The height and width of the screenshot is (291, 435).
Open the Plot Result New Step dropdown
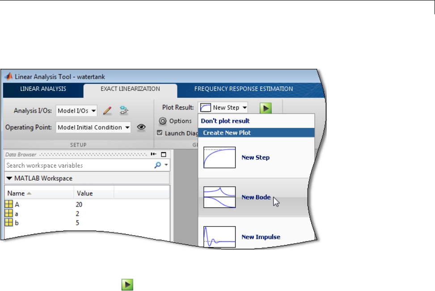(223, 108)
